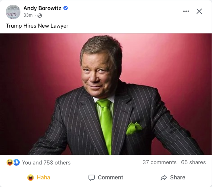Click the curved arrow share icon
Image resolution: width=212 pixels, height=187 pixels.
coord(164,178)
